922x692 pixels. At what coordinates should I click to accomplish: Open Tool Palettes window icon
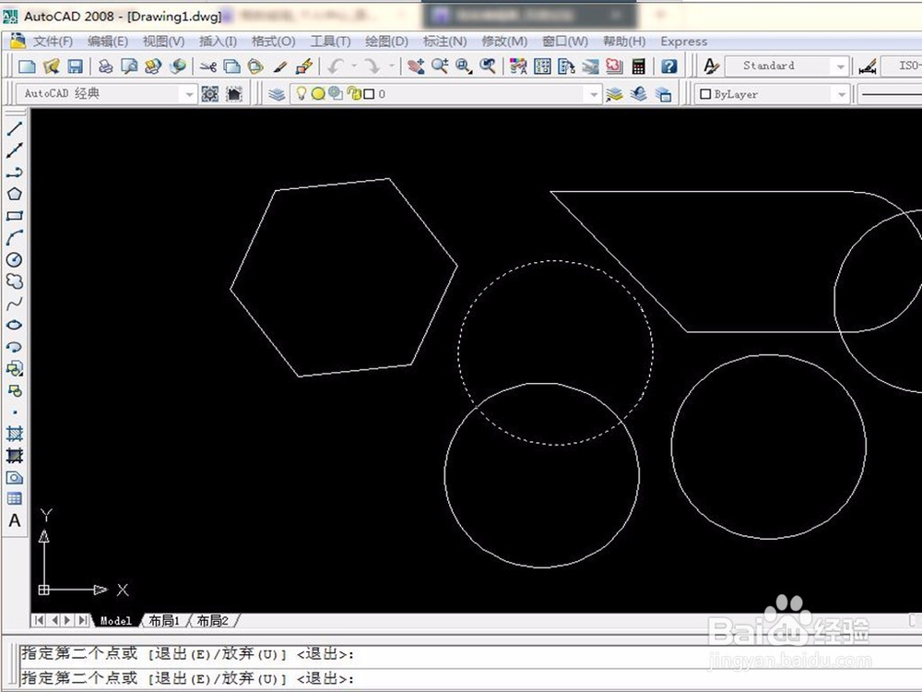pos(566,66)
